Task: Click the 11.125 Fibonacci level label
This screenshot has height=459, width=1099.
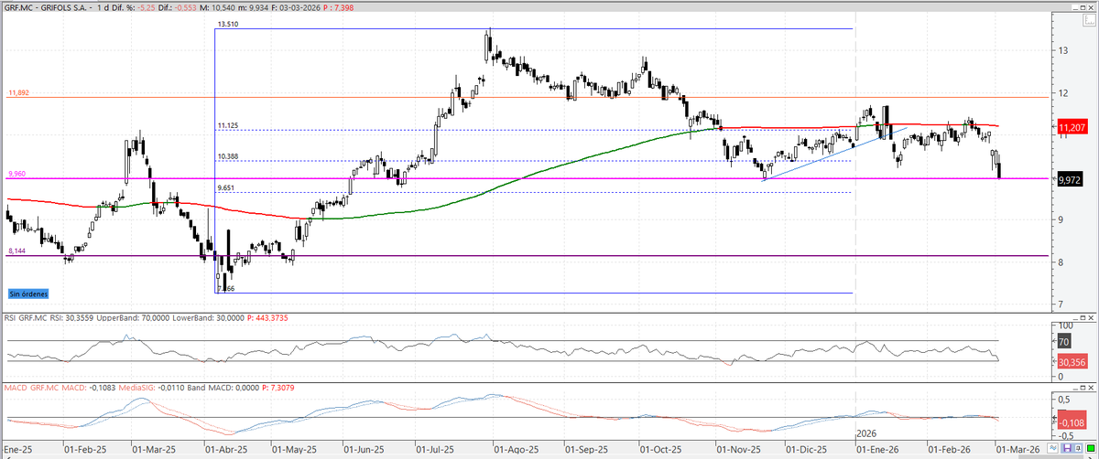Action: [228, 125]
